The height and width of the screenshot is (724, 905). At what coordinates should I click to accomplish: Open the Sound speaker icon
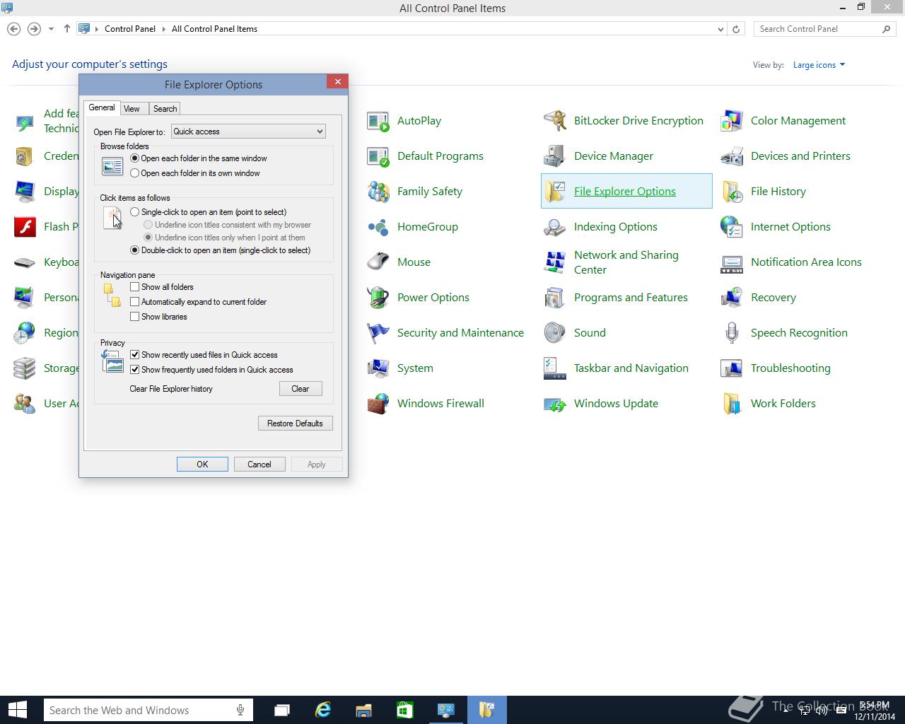[555, 333]
